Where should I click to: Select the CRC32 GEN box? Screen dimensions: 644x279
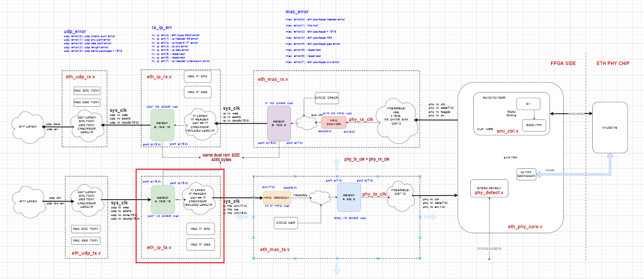286,222
